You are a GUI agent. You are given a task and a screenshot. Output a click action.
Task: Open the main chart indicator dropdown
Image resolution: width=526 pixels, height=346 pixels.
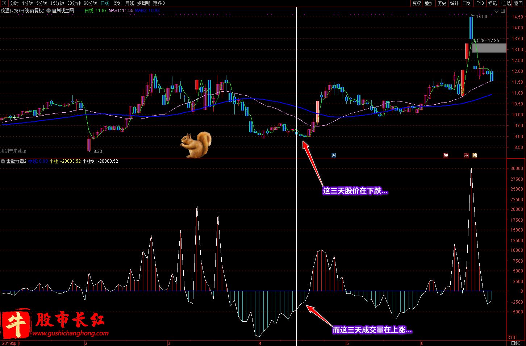(49, 11)
